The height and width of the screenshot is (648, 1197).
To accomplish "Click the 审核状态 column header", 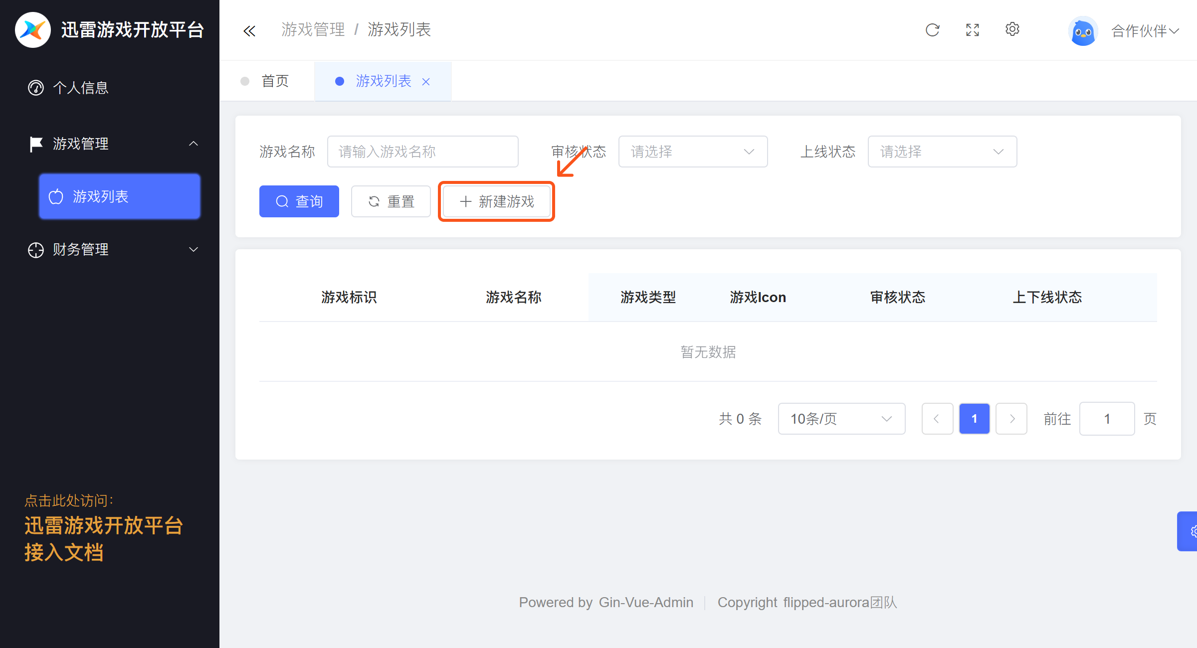I will coord(898,298).
